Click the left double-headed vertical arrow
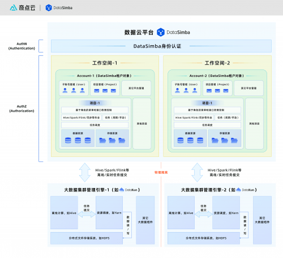The image size is (283, 258). pos(85,172)
